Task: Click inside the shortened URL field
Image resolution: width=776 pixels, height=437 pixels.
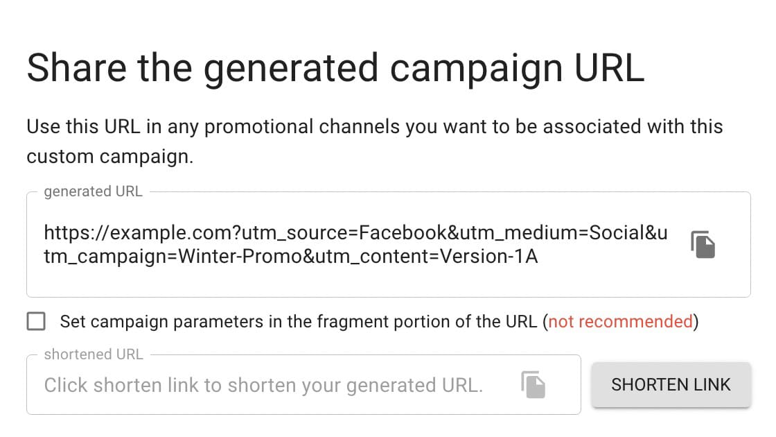Action: [303, 384]
